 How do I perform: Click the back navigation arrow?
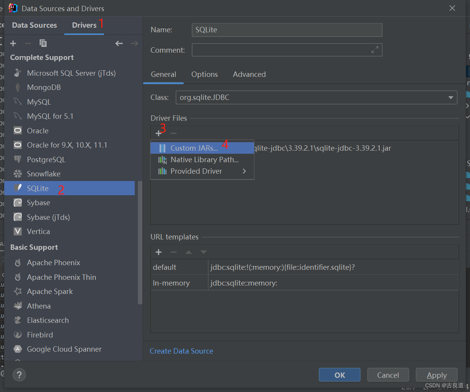[x=119, y=43]
